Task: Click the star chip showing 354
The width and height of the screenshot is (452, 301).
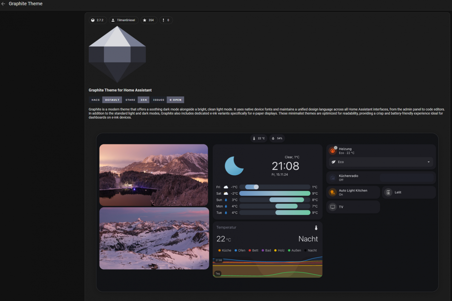Action: 149,20
